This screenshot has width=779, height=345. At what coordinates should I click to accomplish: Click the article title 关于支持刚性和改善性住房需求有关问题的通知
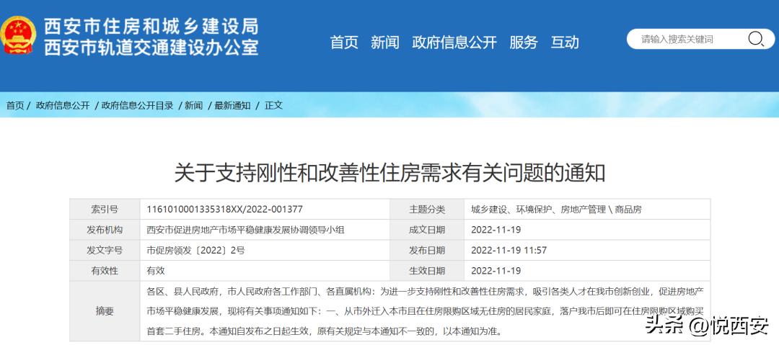[389, 172]
